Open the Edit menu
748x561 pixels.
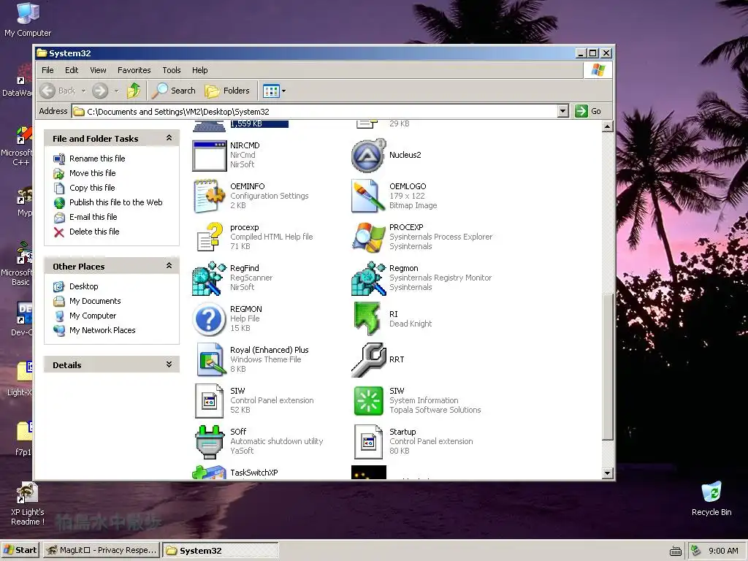pyautogui.click(x=72, y=70)
